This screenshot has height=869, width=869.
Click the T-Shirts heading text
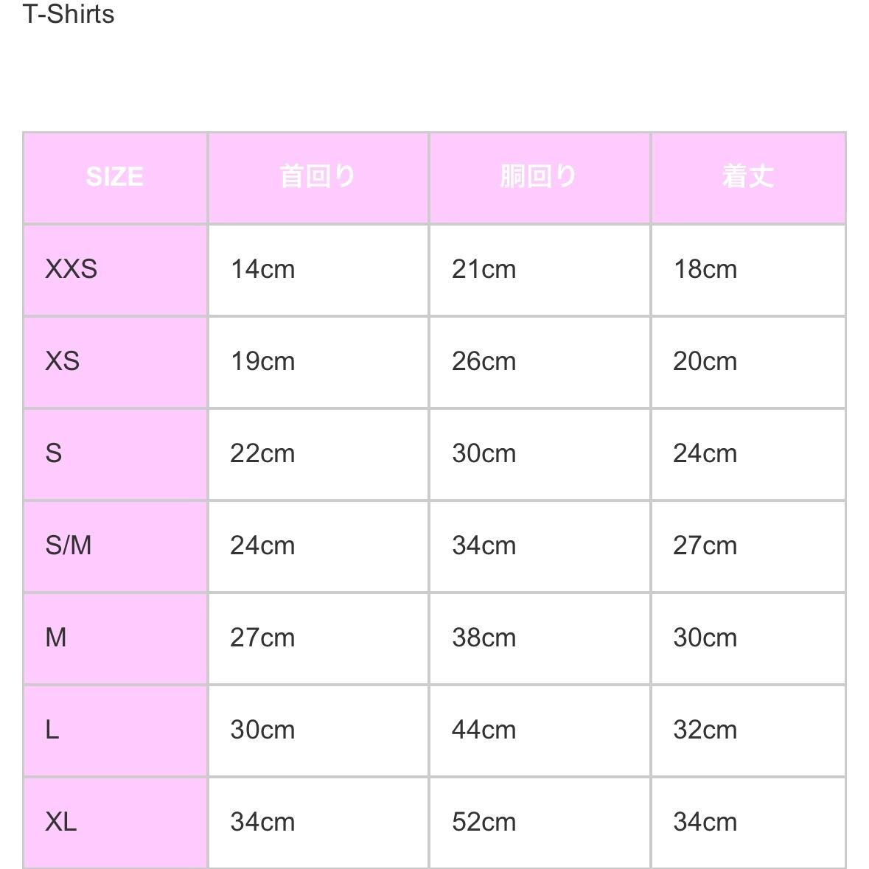(69, 15)
